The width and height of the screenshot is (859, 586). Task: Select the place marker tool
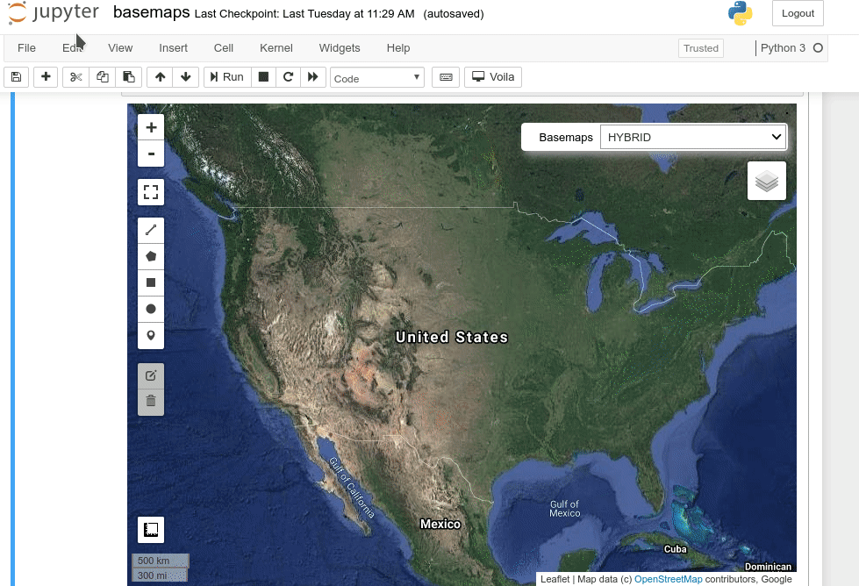151,335
